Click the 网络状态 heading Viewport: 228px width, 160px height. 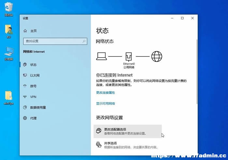tap(105, 41)
